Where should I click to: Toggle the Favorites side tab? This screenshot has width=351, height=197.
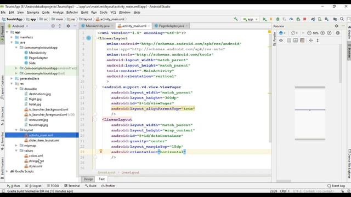click(x=2, y=141)
